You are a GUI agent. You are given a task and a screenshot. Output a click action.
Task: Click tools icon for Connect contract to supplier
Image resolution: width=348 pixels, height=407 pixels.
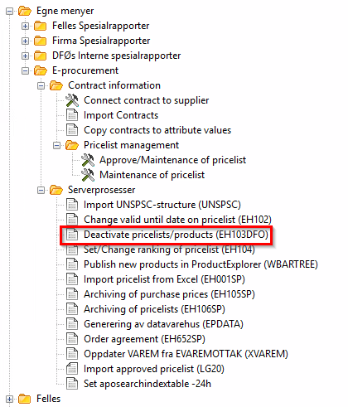click(72, 100)
